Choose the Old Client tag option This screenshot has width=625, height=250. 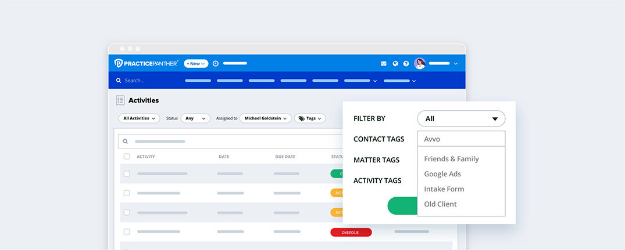coord(440,204)
